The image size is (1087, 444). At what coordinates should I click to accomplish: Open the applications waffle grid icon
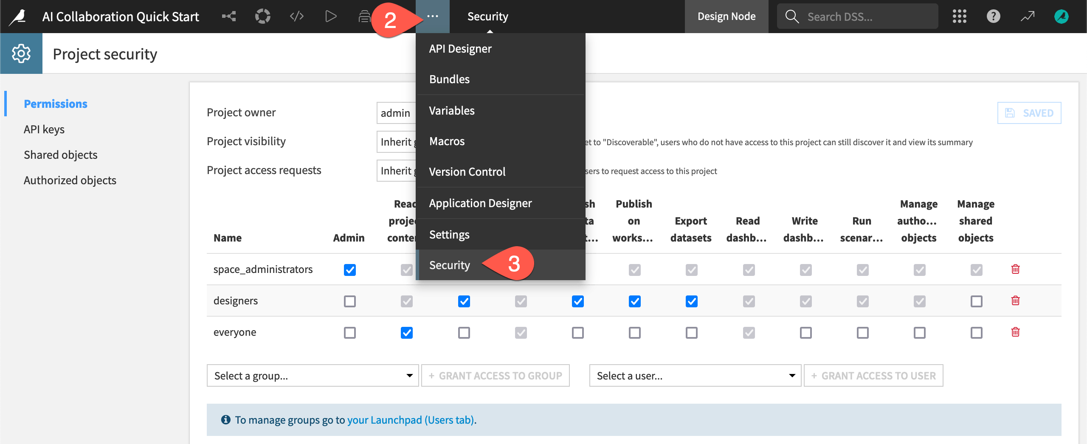[959, 16]
